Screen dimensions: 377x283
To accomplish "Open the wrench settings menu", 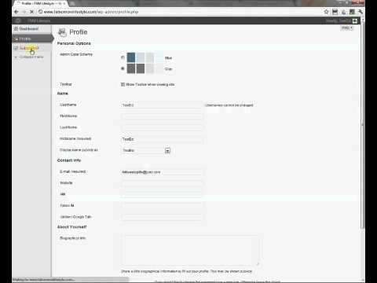I will 361,12.
